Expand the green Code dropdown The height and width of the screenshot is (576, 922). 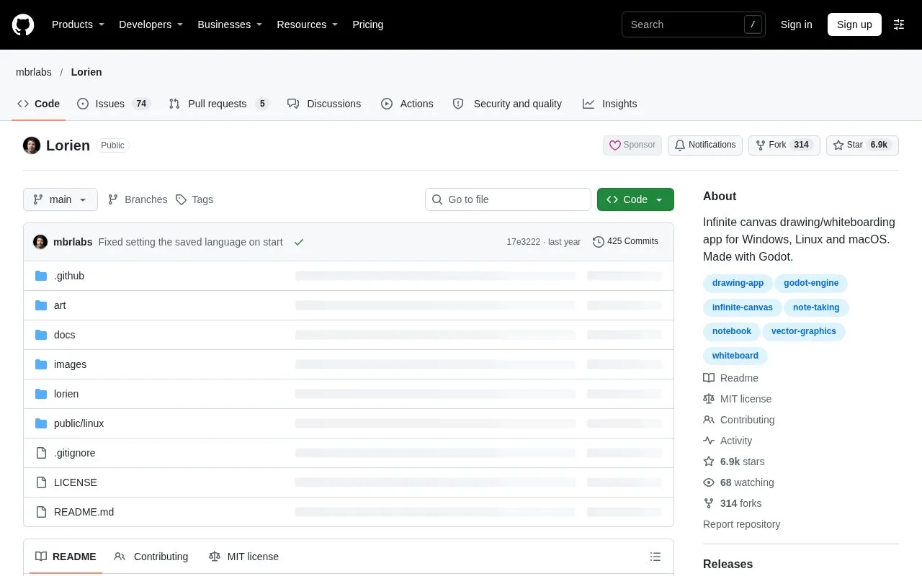pyautogui.click(x=635, y=199)
